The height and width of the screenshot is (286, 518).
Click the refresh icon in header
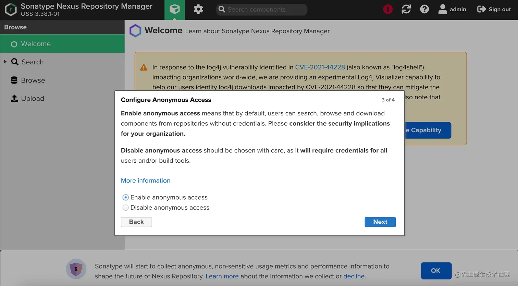pyautogui.click(x=406, y=9)
